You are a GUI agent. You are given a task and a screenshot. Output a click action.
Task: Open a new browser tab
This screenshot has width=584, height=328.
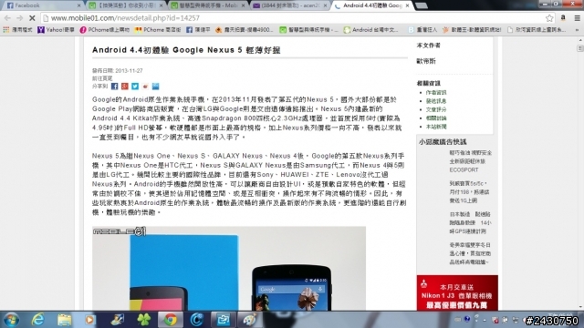point(422,5)
